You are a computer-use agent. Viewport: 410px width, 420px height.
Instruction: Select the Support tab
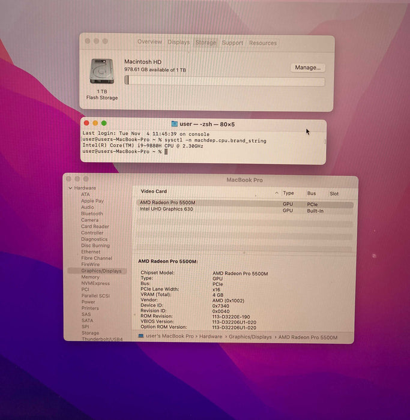232,43
